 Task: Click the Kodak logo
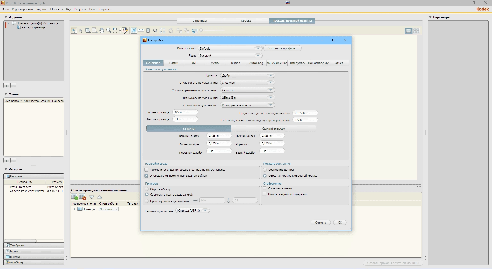[483, 9]
